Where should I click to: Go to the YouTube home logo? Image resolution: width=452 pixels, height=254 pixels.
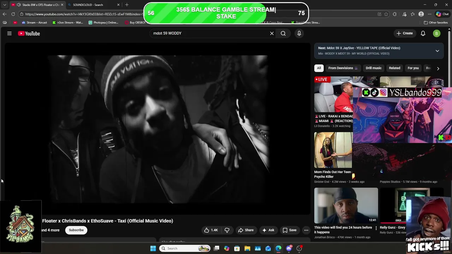29,34
